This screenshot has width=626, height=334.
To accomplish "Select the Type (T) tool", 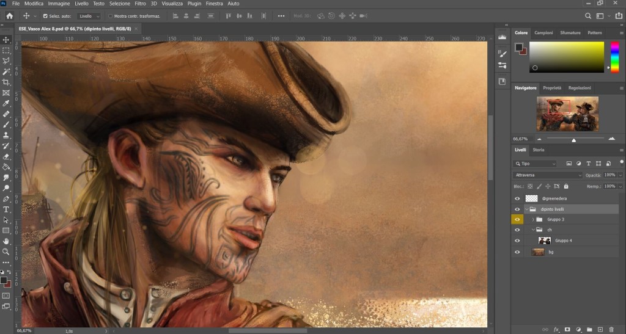I will coord(6,209).
